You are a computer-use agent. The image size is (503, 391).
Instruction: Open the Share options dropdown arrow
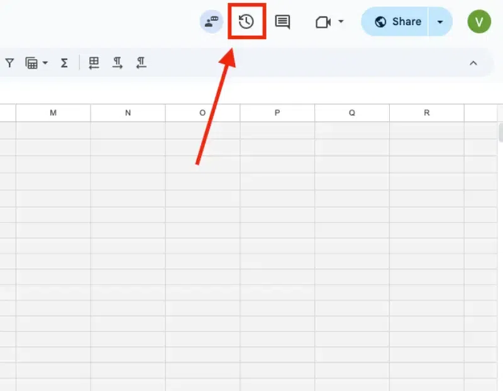(440, 22)
